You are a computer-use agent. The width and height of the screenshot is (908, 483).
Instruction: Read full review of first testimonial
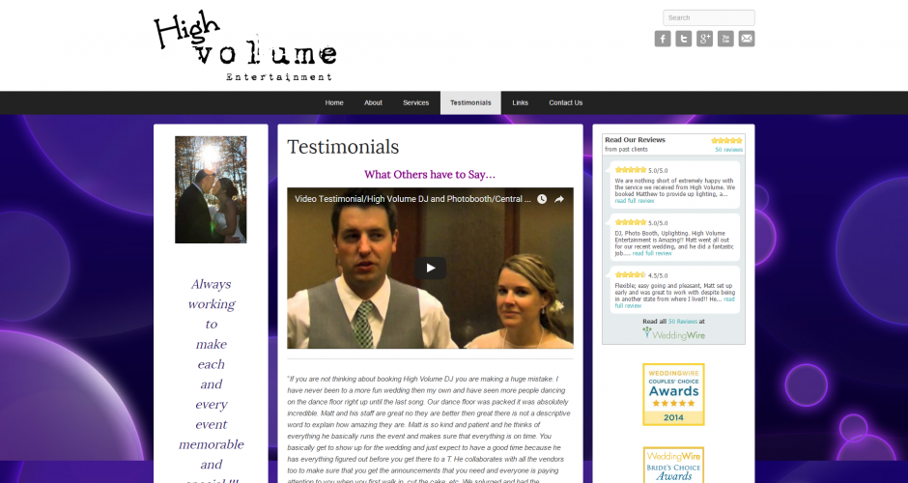tap(635, 201)
